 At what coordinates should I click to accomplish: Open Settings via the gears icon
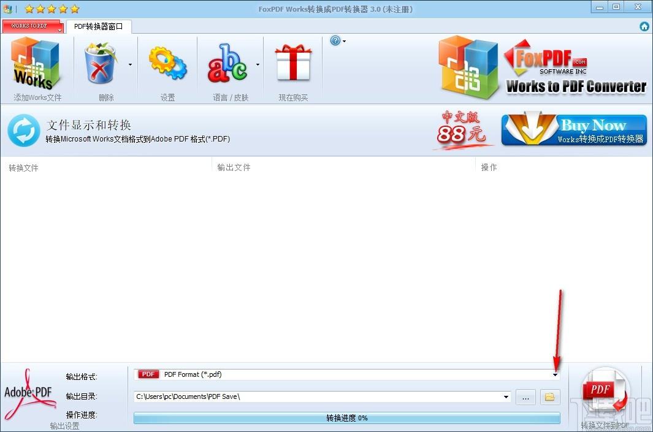[167, 63]
